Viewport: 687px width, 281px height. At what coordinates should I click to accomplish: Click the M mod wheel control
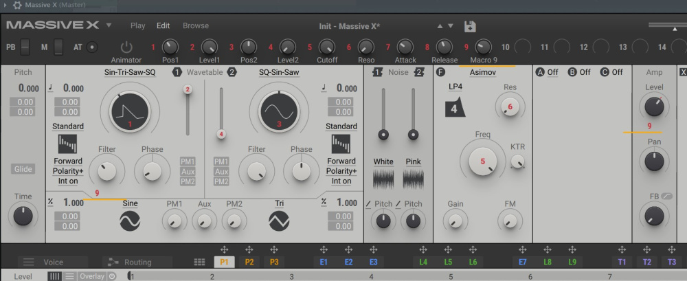58,47
